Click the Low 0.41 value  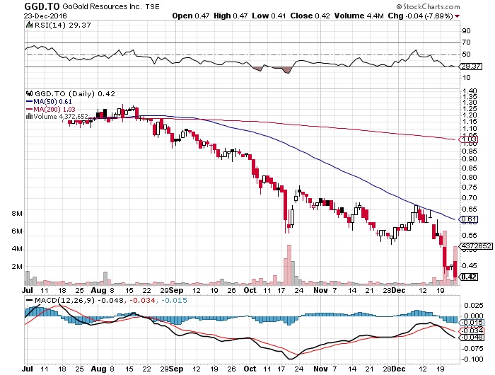pyautogui.click(x=269, y=16)
